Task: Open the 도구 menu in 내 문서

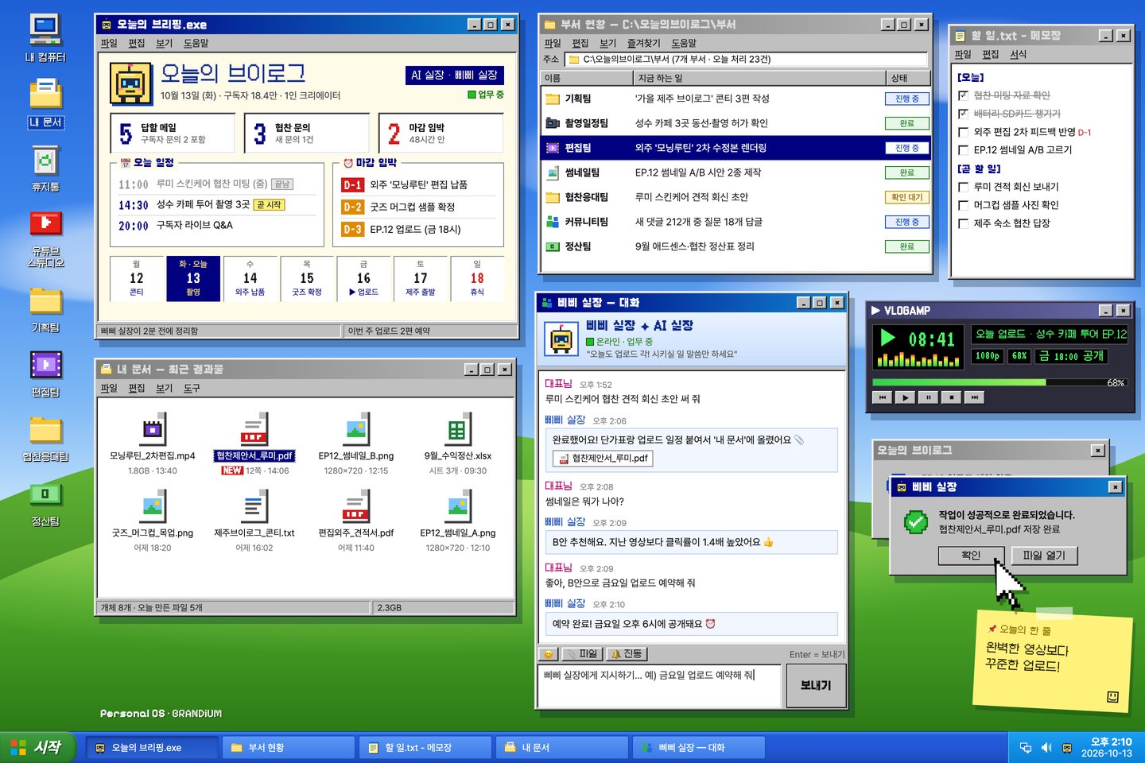Action: (192, 388)
